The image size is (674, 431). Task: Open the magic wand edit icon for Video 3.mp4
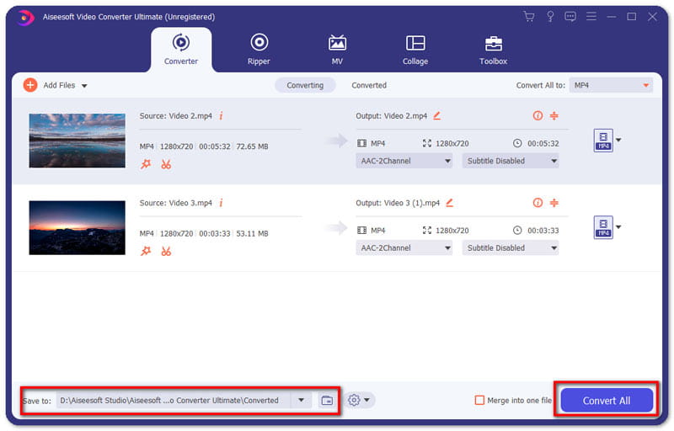click(x=146, y=251)
